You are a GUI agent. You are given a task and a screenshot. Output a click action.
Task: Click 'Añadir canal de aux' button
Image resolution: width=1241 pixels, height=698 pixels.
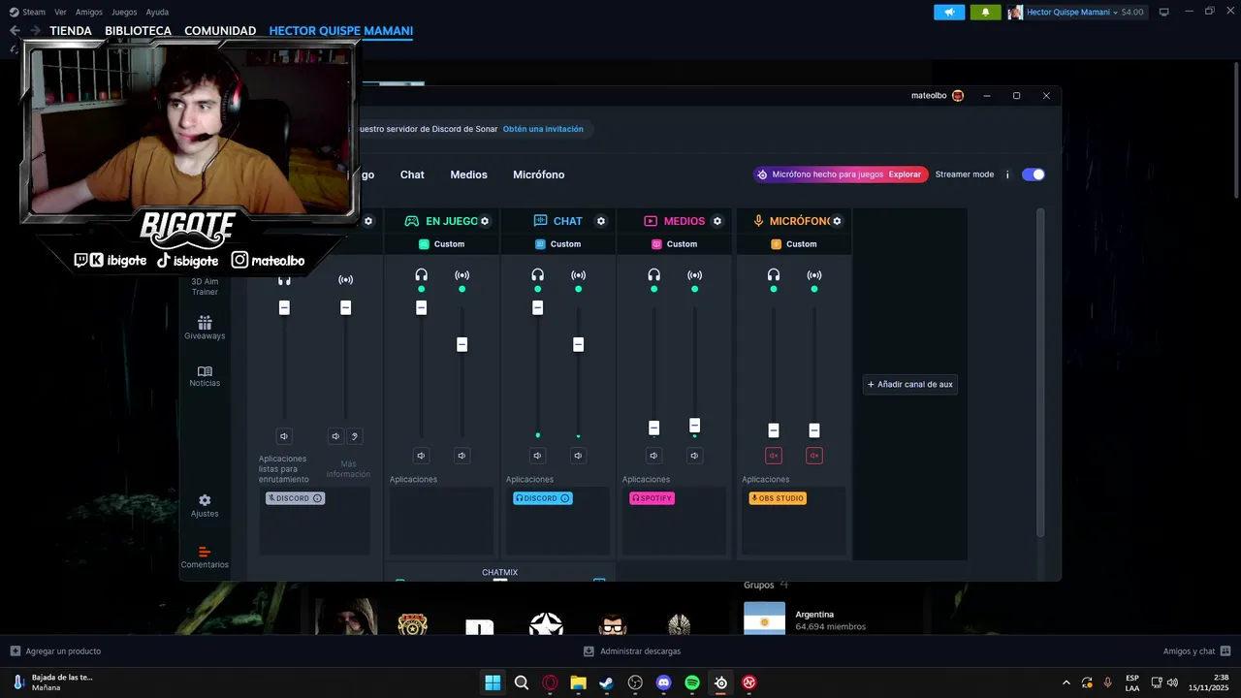(910, 385)
